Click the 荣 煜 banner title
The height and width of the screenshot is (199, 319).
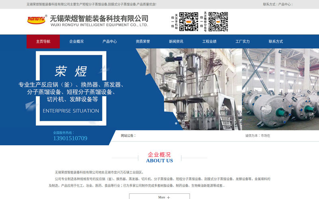tap(71, 71)
